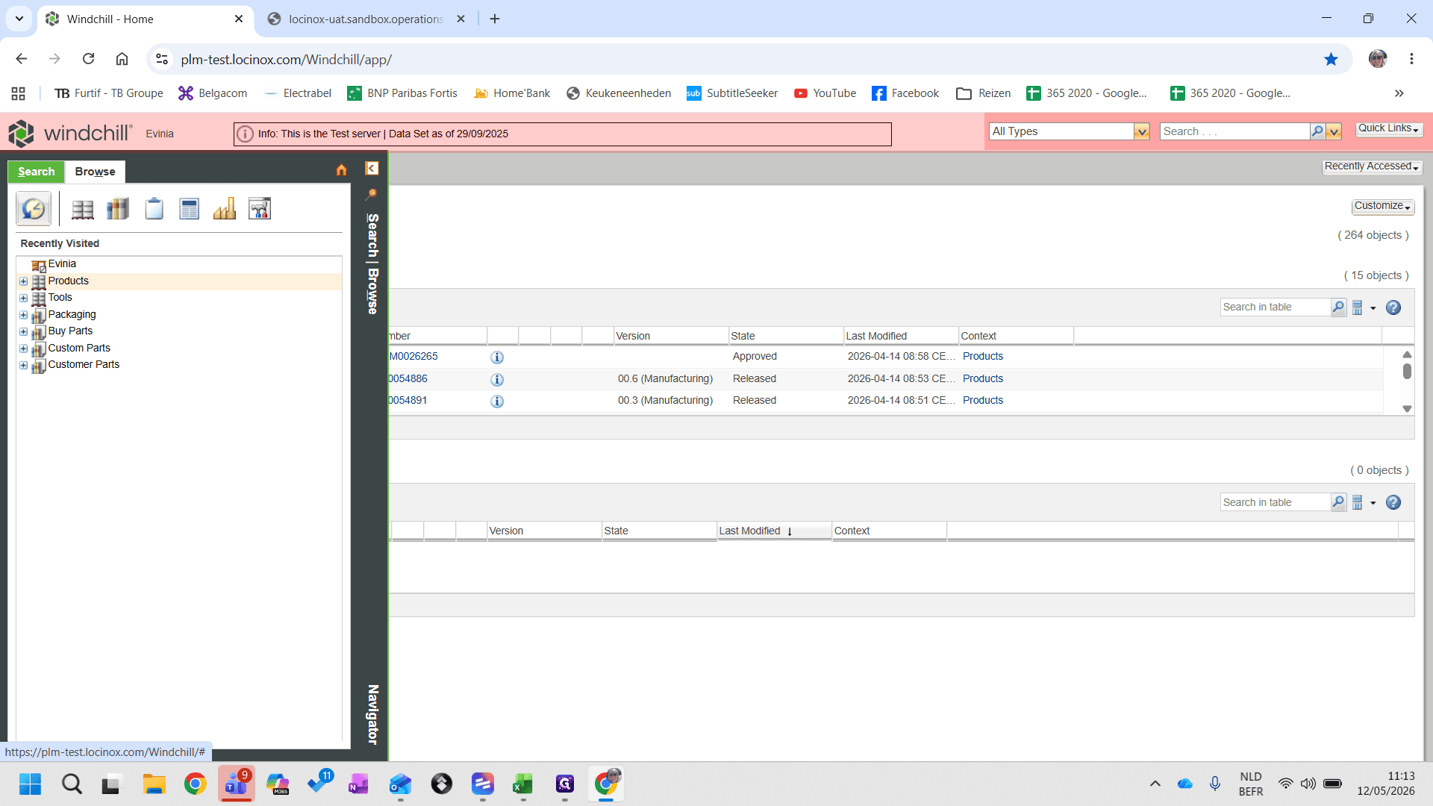Select Customer Parts in the tree

pyautogui.click(x=84, y=365)
